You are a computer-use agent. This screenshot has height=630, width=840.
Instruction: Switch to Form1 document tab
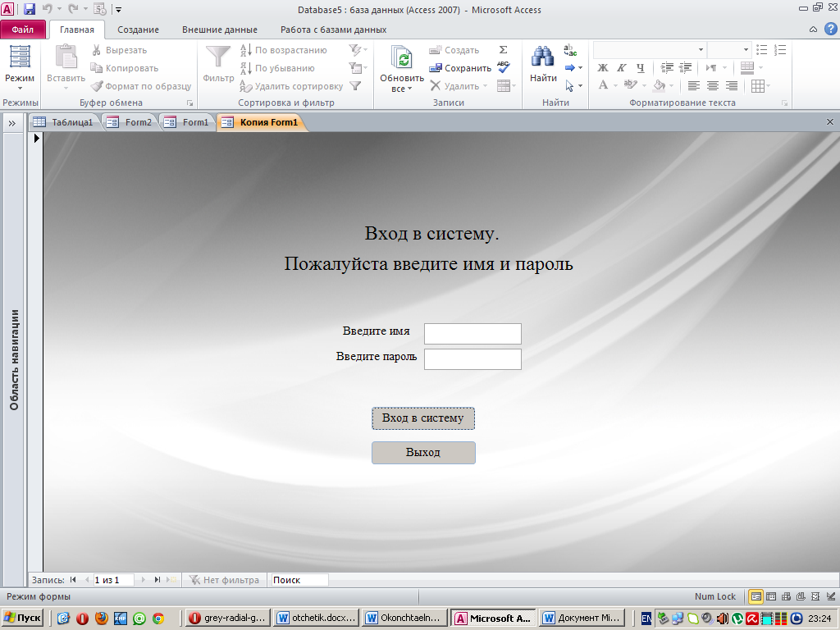[x=188, y=122]
